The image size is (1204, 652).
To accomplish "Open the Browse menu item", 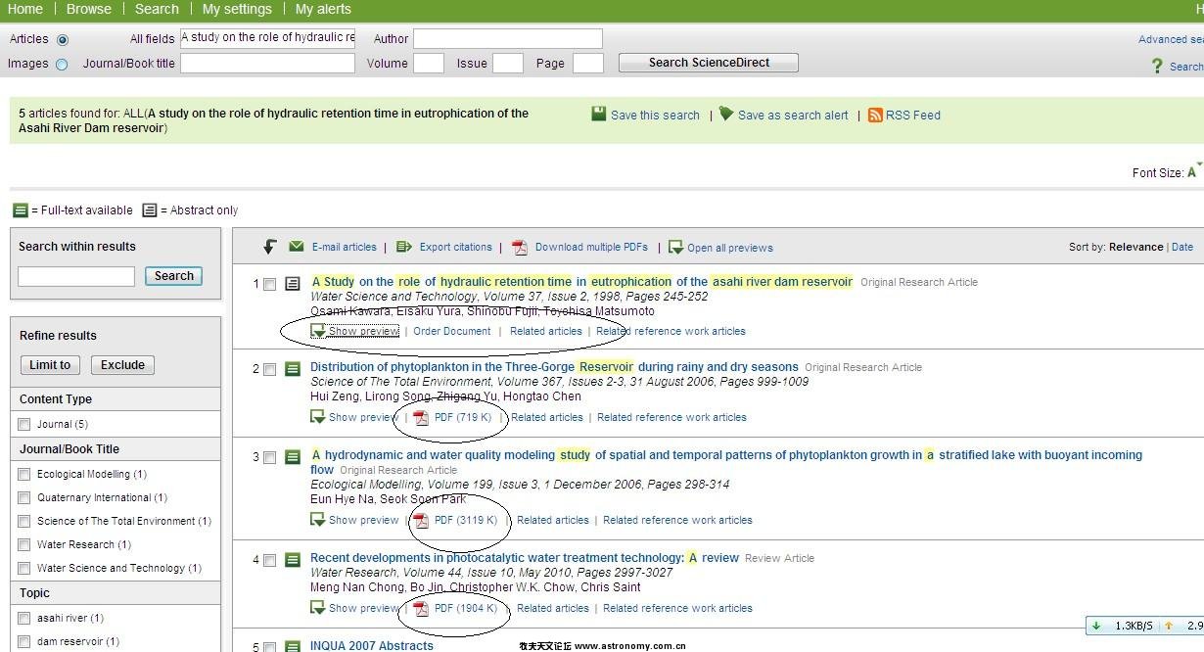I will coord(89,9).
